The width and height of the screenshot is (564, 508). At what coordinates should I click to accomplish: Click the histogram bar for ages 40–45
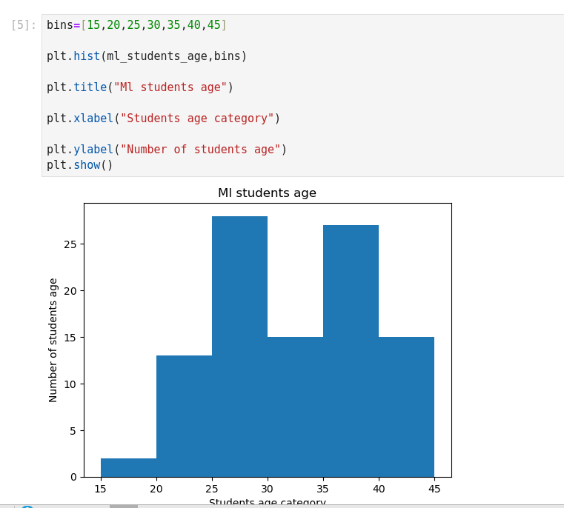click(406, 407)
